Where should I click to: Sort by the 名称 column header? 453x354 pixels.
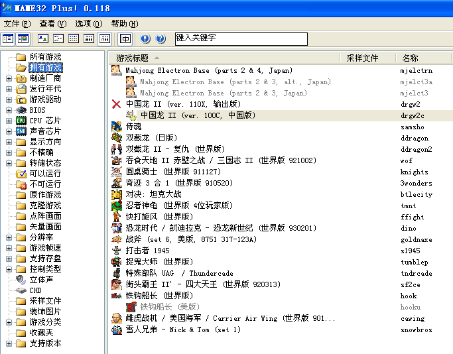click(x=423, y=58)
